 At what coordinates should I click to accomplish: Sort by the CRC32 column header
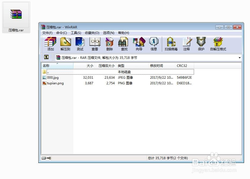point(184,66)
